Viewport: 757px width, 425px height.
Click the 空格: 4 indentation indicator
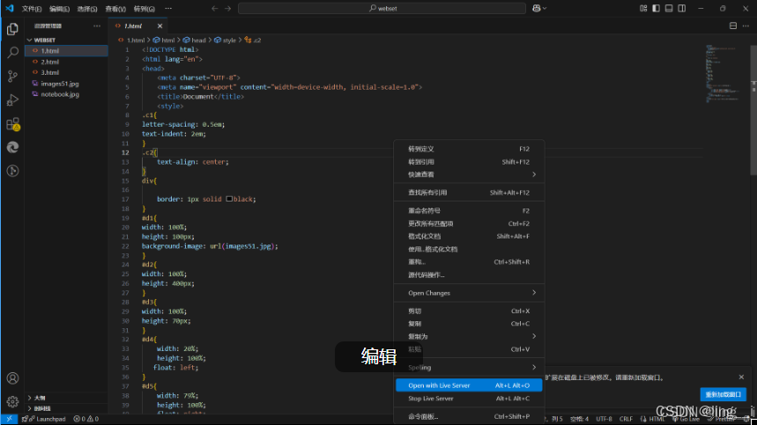pos(579,419)
